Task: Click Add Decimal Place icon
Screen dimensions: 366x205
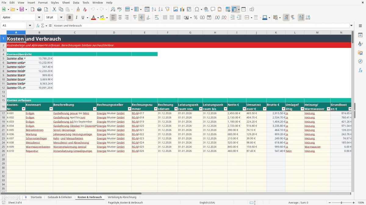Action: [x=217, y=18]
